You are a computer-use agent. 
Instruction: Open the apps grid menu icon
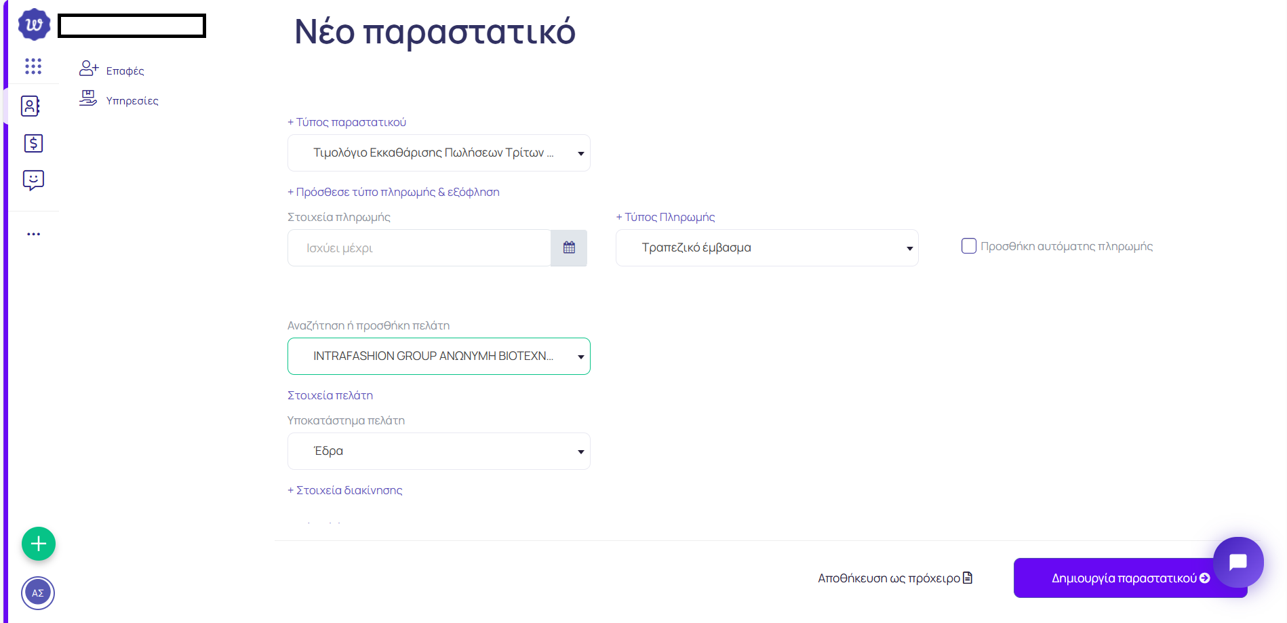pyautogui.click(x=33, y=66)
